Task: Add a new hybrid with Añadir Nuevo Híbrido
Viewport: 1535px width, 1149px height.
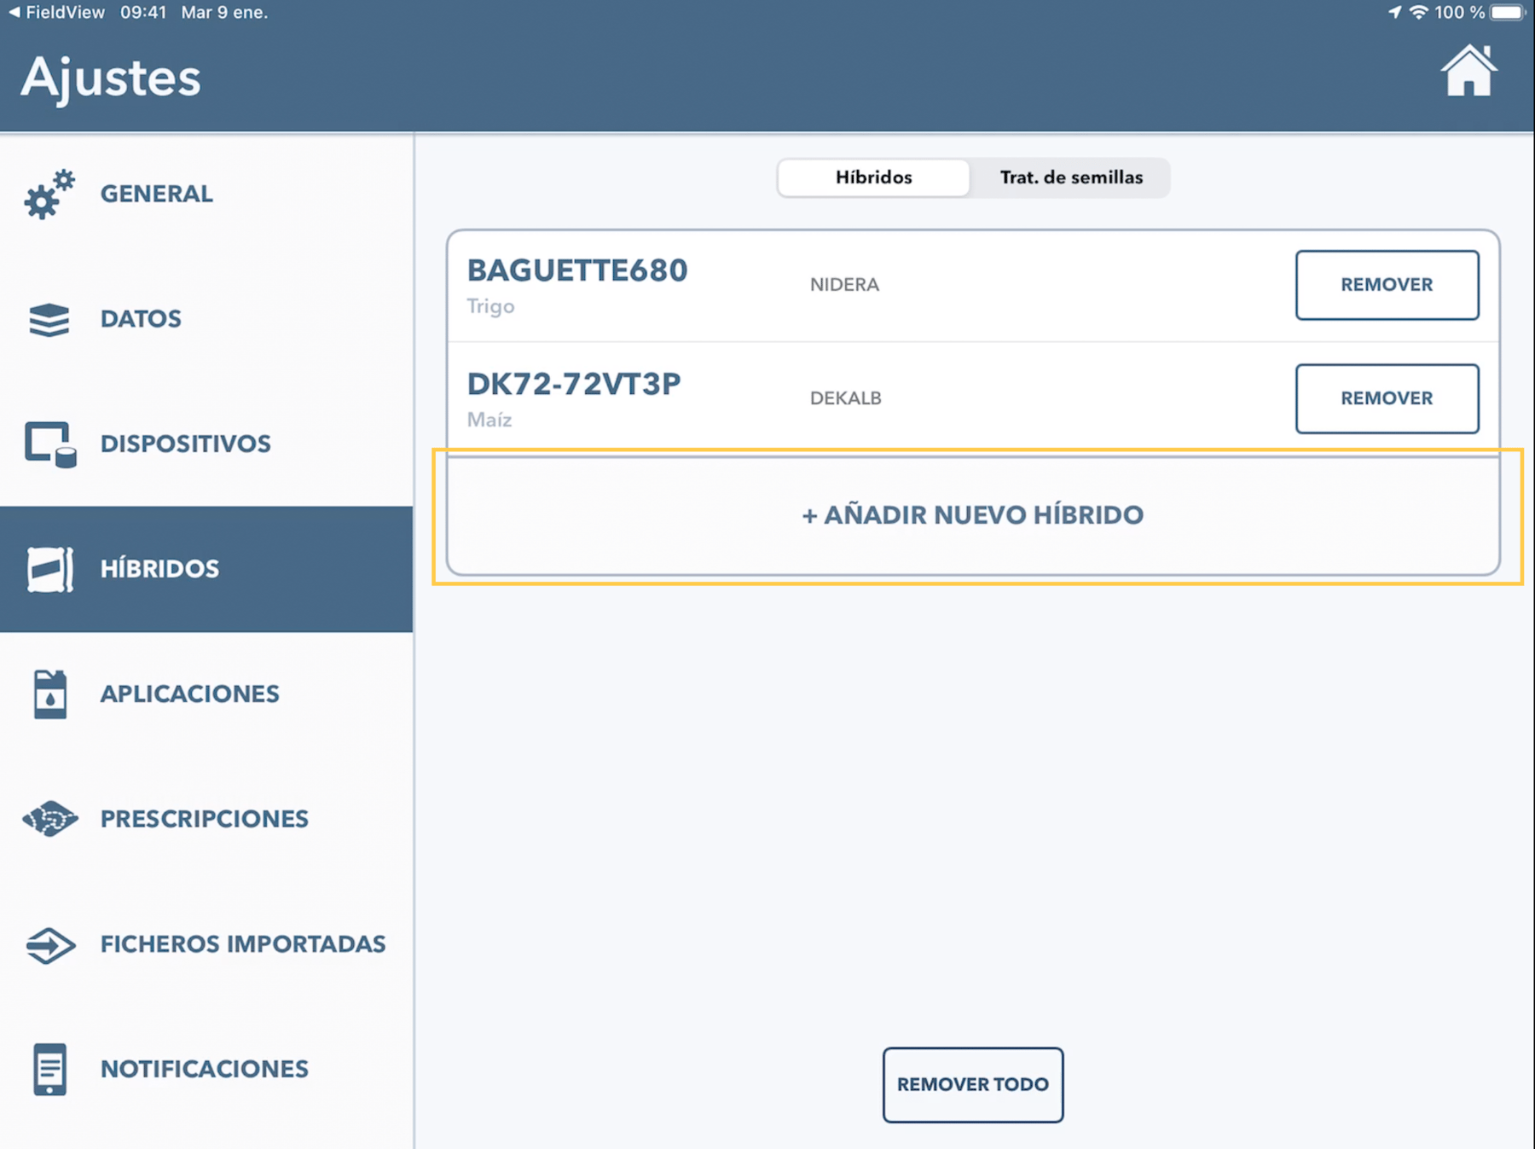Action: pos(971,514)
